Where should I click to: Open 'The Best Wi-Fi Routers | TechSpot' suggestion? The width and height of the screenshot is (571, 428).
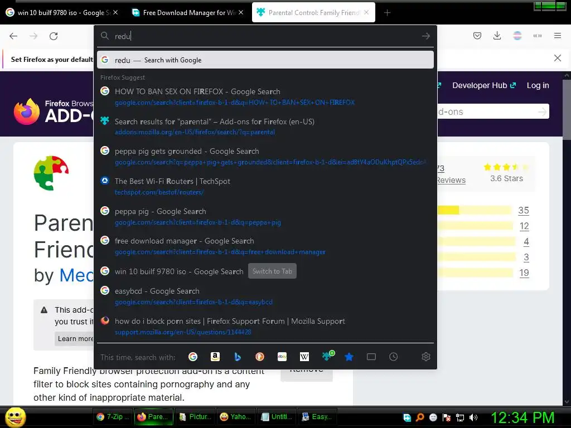pyautogui.click(x=265, y=186)
